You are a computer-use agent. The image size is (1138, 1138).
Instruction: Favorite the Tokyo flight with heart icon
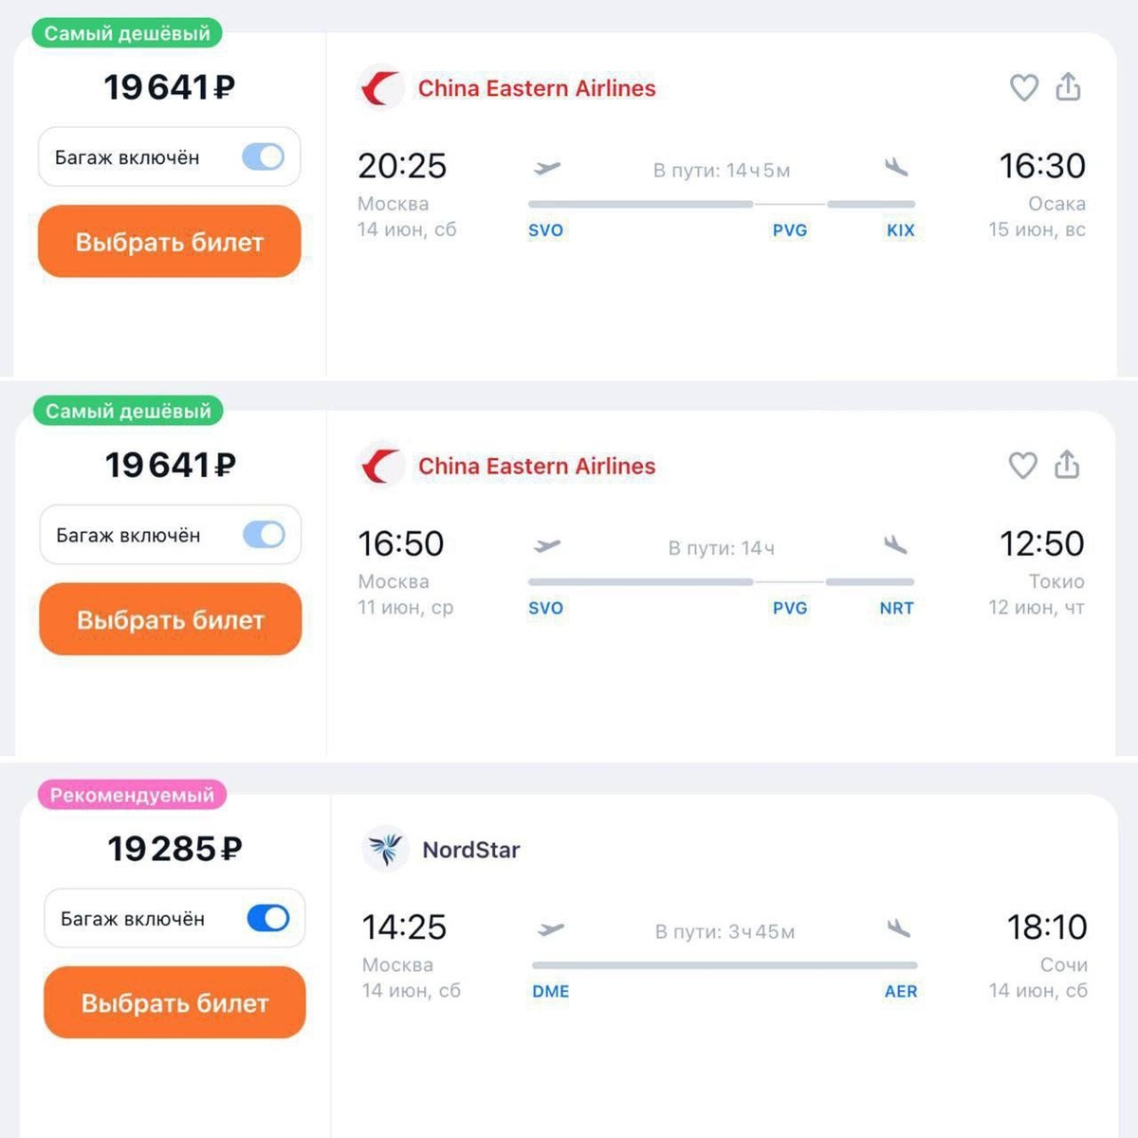point(1022,465)
